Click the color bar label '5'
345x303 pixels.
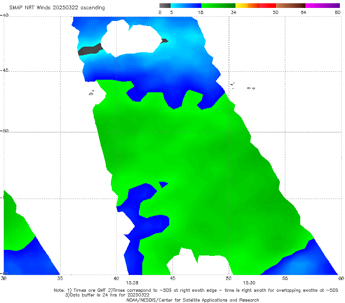[172, 12]
